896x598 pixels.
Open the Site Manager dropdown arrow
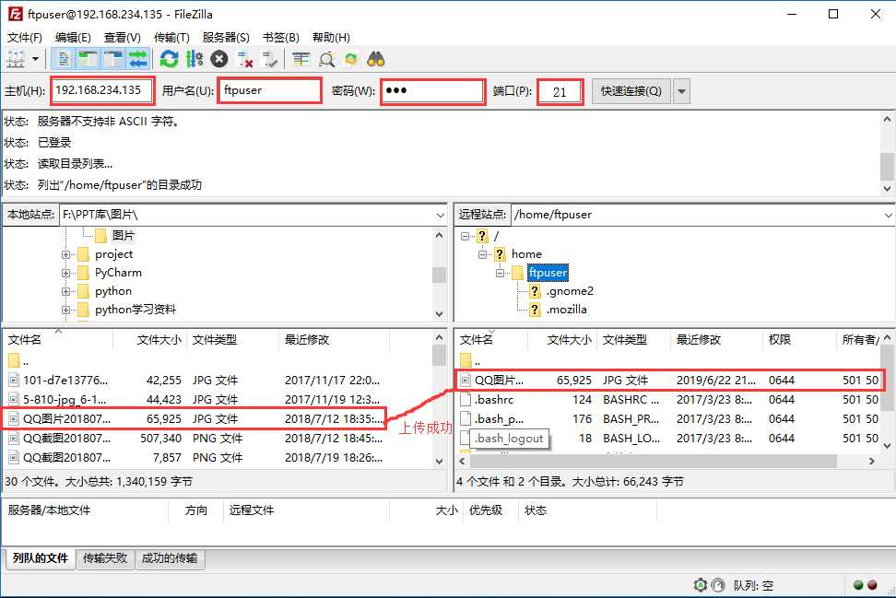point(35,59)
